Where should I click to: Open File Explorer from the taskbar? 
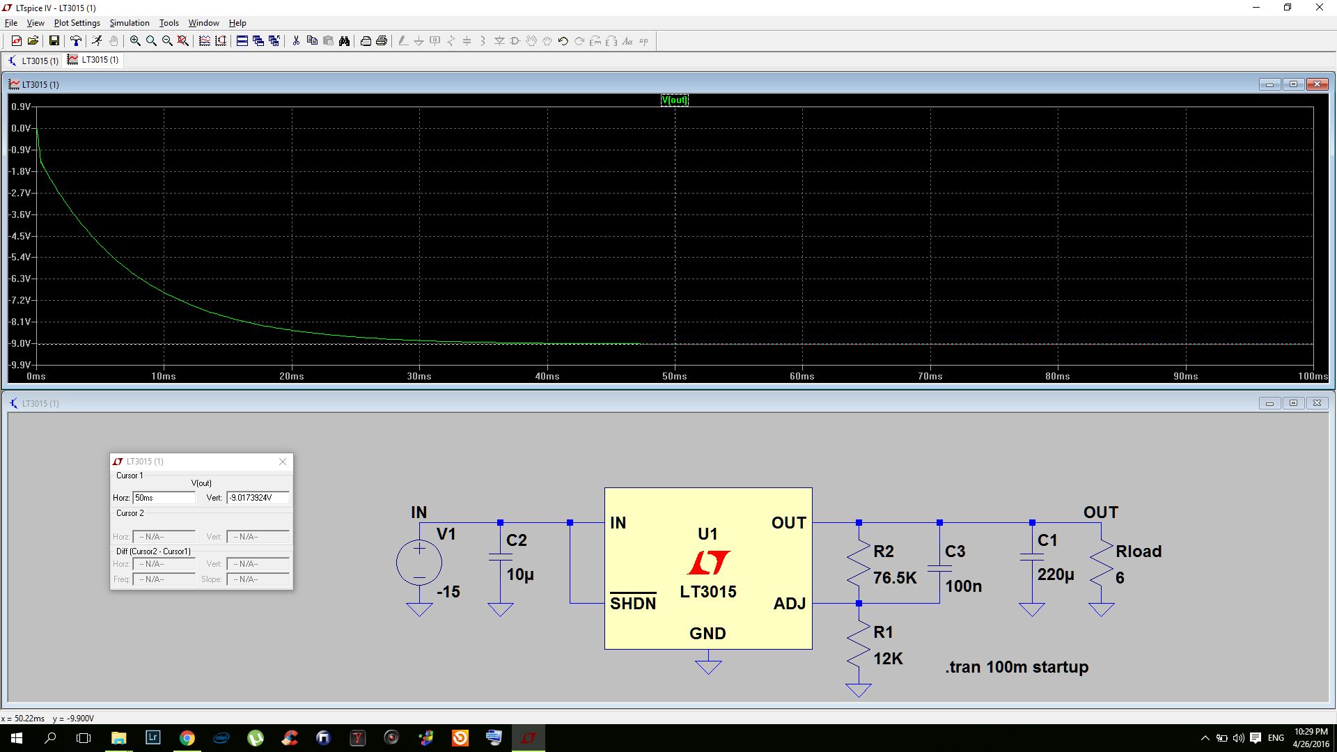(x=118, y=738)
